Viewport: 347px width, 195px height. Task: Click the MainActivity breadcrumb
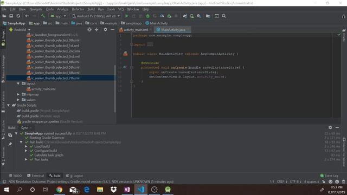(x=157, y=23)
